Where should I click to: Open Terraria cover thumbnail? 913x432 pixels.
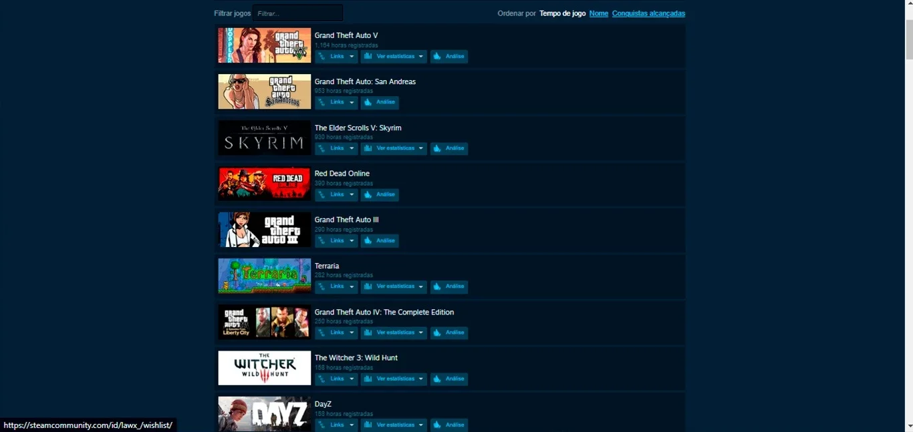[x=265, y=276]
